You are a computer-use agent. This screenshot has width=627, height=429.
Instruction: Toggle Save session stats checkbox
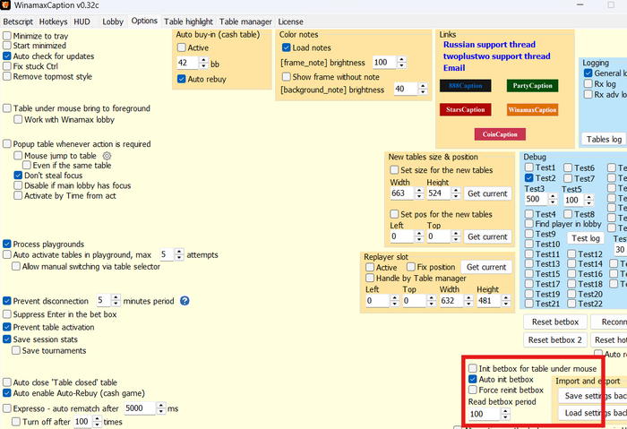coord(7,339)
